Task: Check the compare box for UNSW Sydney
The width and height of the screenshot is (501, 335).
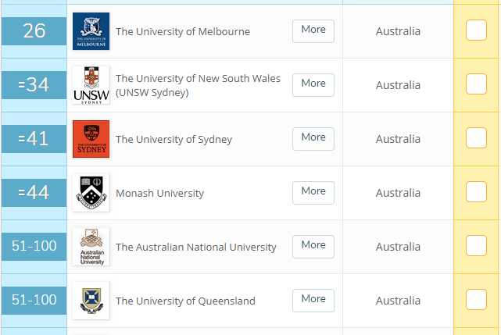Action: (x=476, y=84)
